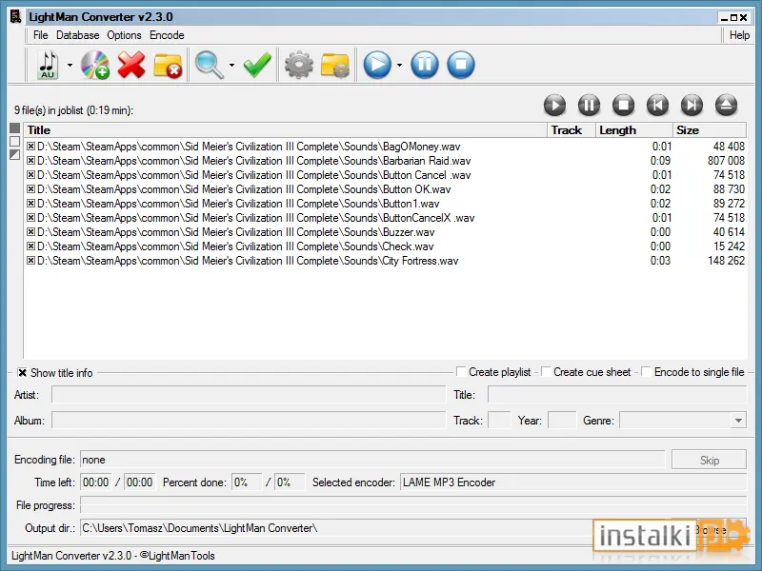This screenshot has height=571, width=762.
Task: Enable Create cue sheet checkbox
Action: point(546,372)
